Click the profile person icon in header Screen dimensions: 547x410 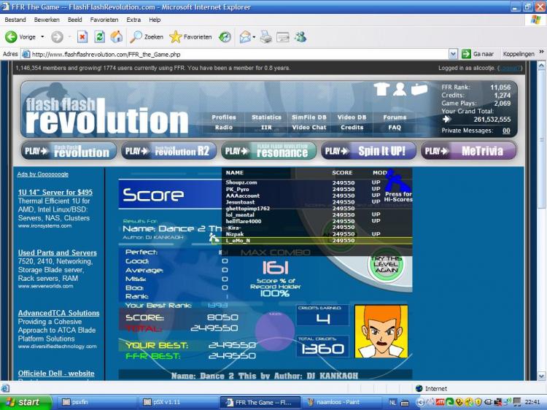coord(400,89)
